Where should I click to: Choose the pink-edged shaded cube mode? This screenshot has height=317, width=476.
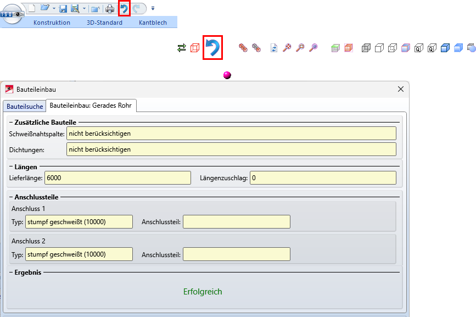click(x=406, y=48)
